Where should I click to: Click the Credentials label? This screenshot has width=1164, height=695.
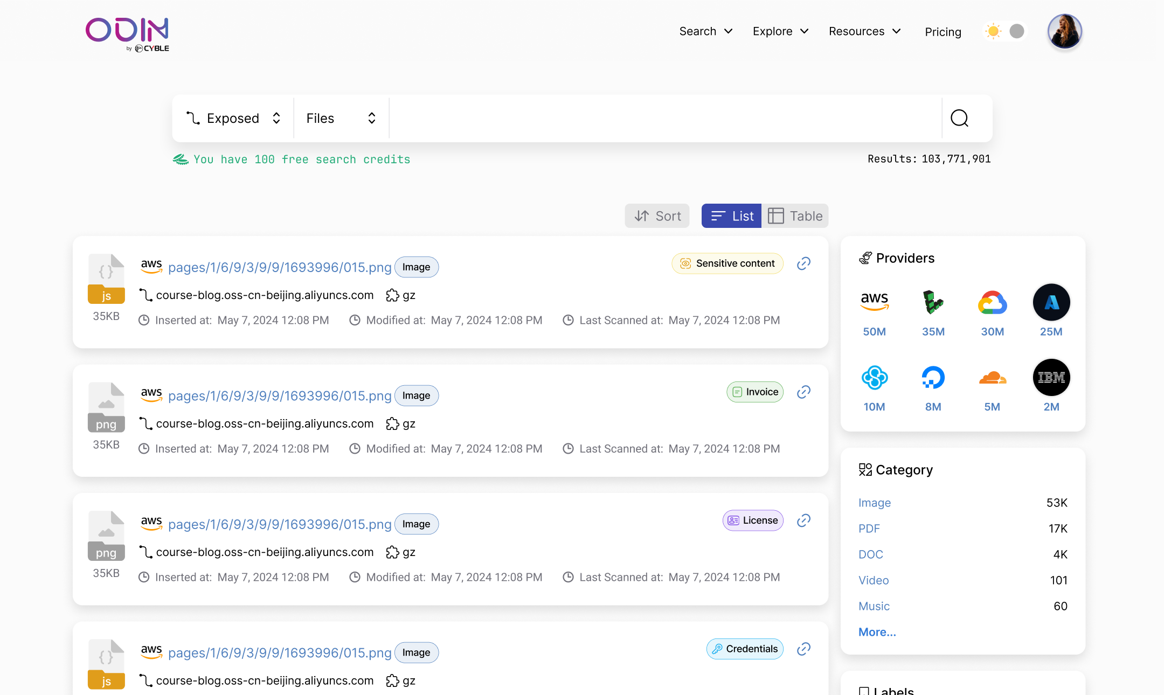(x=745, y=649)
